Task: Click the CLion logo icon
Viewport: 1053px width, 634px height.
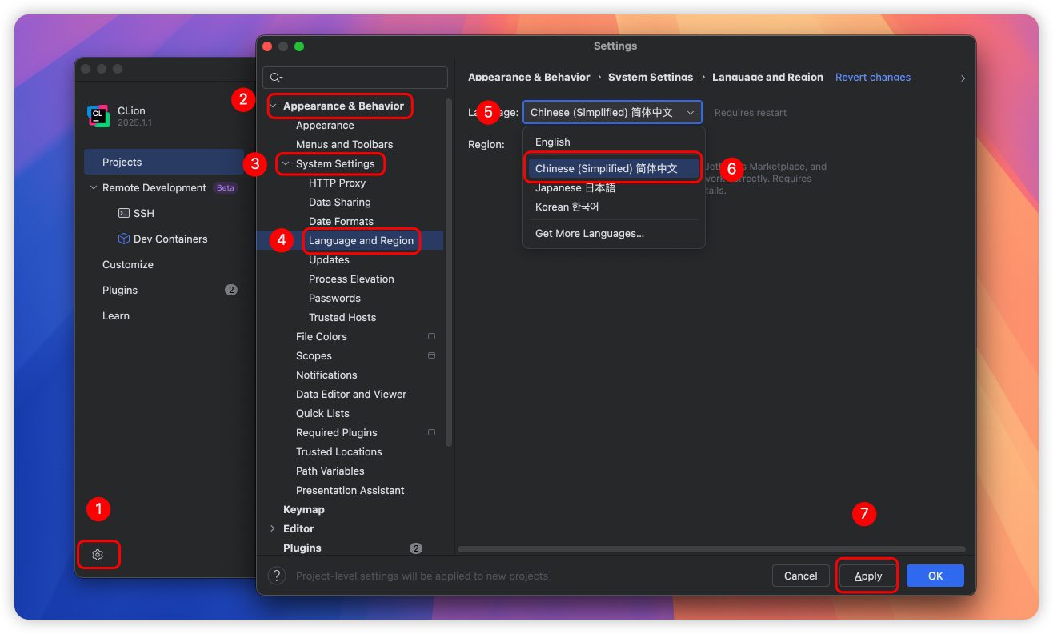Action: [x=98, y=116]
